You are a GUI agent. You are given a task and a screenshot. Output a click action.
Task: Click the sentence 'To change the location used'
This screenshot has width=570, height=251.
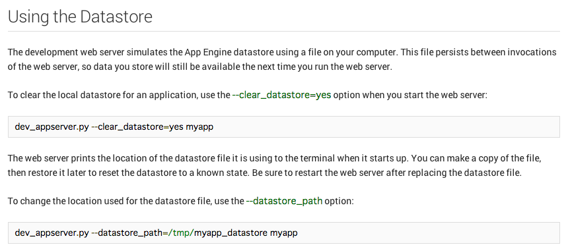tap(181, 200)
